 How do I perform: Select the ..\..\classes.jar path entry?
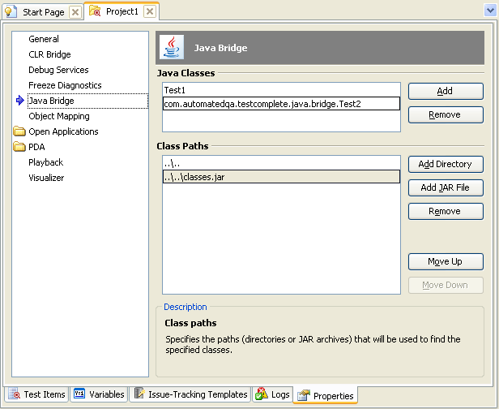tap(281, 177)
